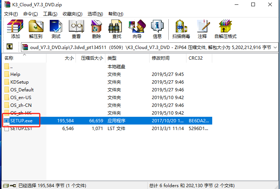Click the status bar drive icon
Screen dimensions: 280x189
coord(6,186)
